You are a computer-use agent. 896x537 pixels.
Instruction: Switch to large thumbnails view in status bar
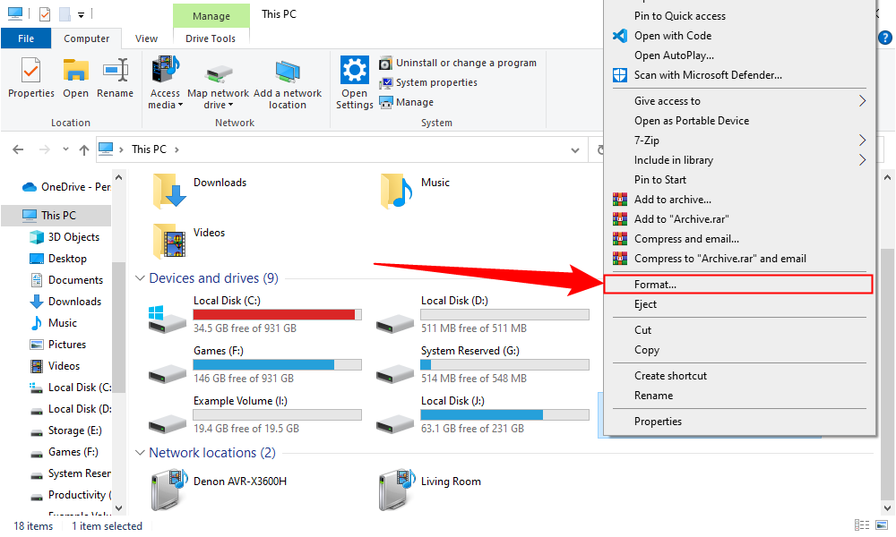tap(880, 524)
